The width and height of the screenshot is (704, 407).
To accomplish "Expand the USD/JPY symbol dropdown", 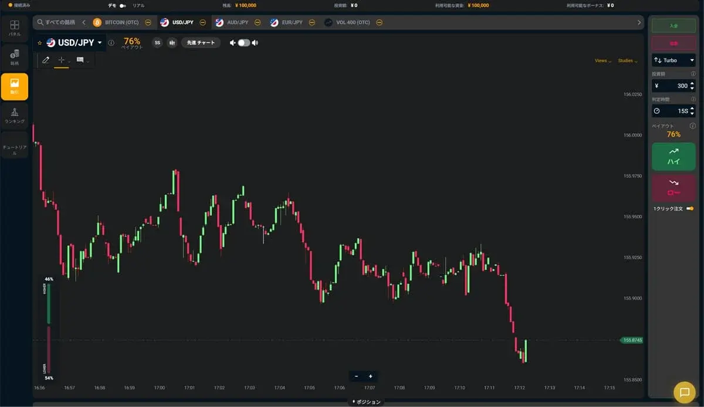I will [100, 43].
